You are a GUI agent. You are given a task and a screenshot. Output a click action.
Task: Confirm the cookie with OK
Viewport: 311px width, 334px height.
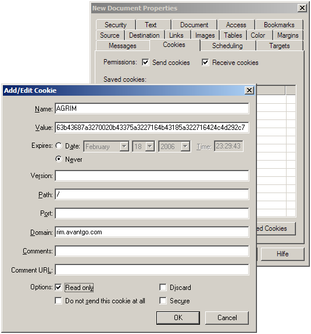click(178, 318)
